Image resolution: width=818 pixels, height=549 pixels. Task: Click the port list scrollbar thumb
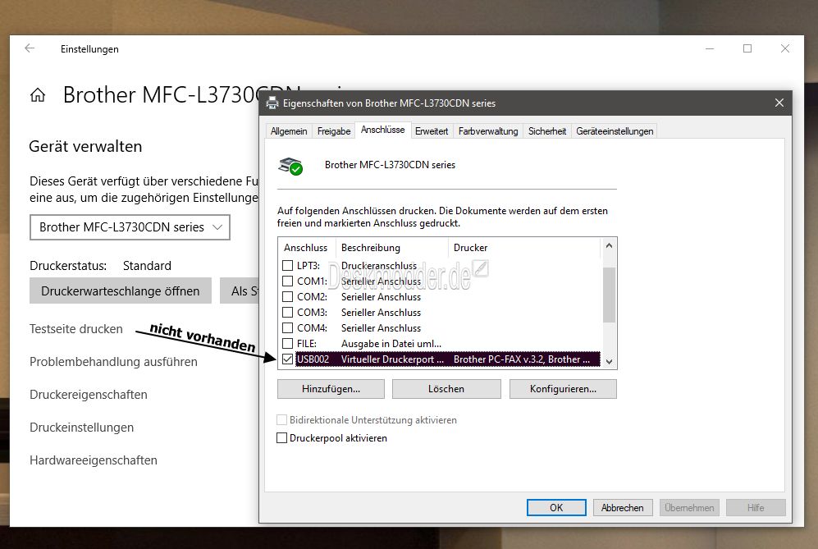click(609, 295)
